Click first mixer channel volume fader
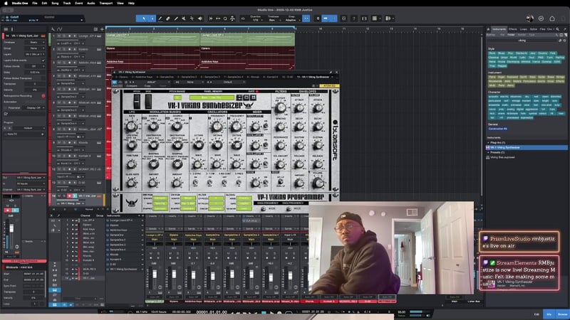 click(x=155, y=274)
